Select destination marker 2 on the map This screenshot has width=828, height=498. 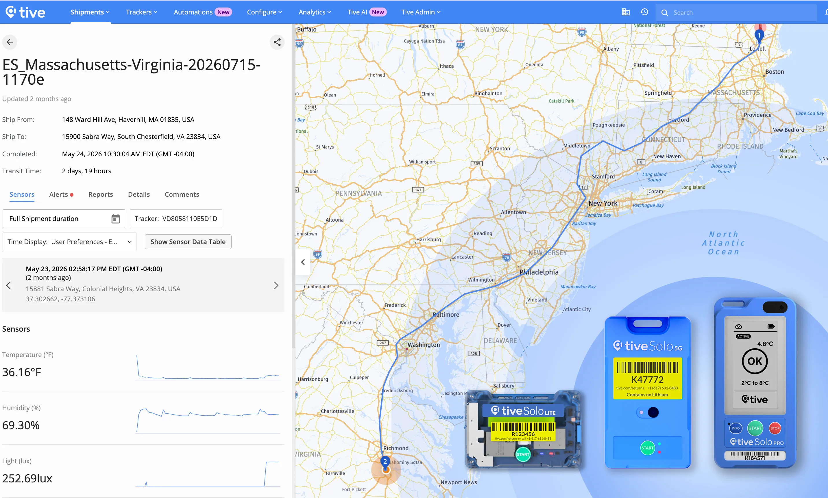point(385,462)
